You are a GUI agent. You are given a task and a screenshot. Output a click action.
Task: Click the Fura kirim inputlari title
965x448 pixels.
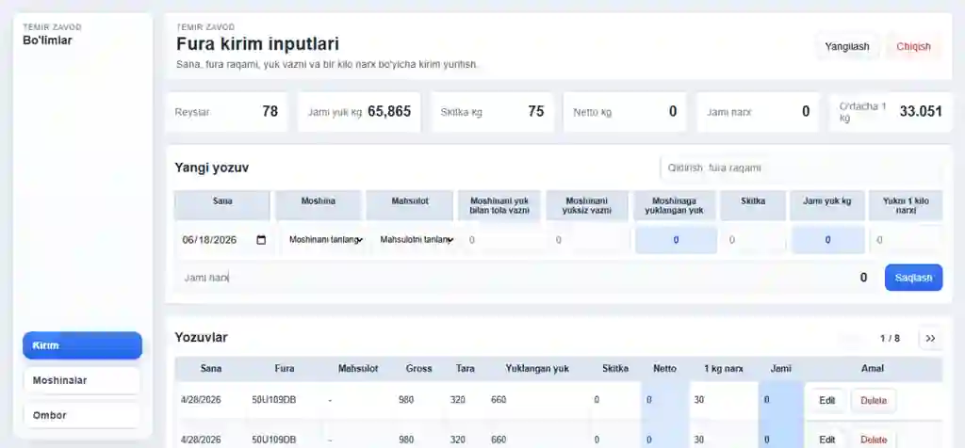[258, 44]
